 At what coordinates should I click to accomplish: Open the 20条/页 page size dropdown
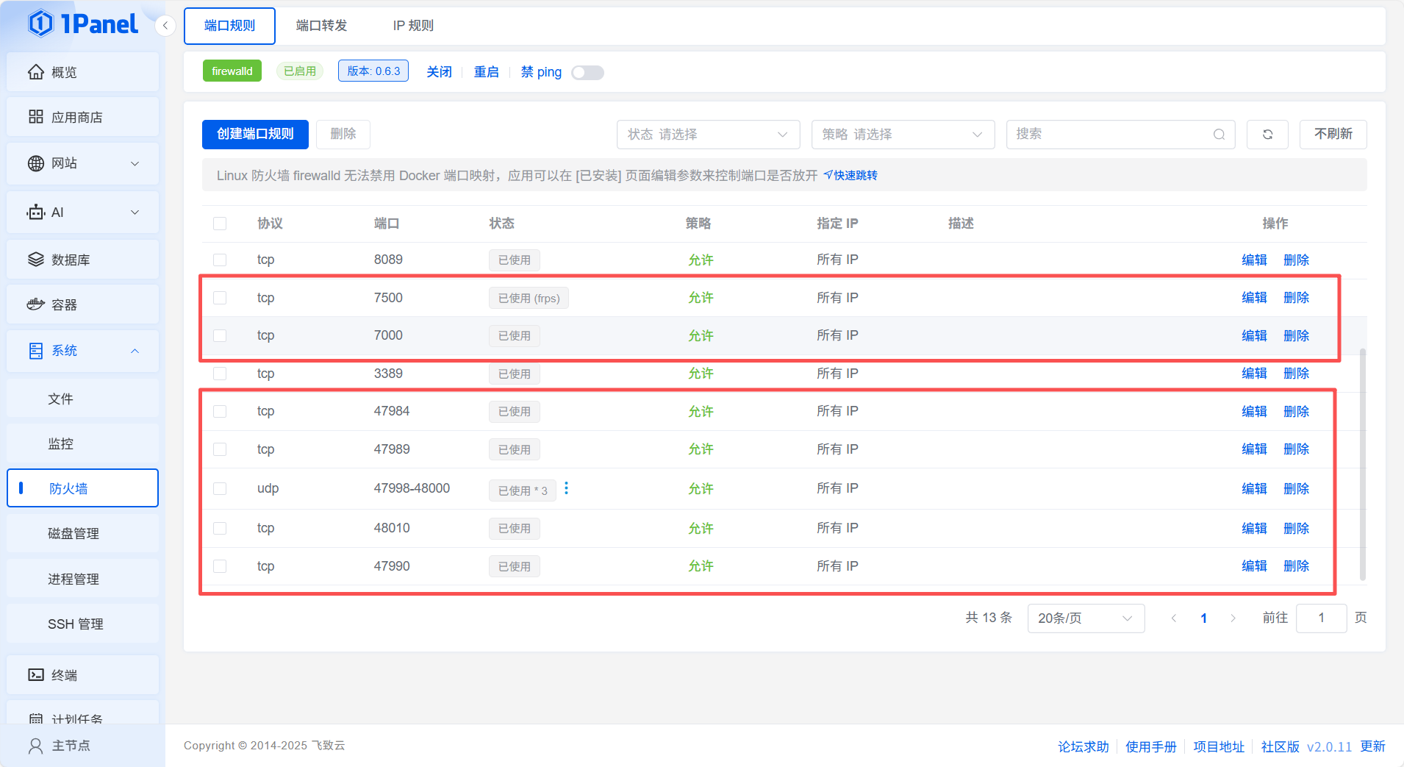pyautogui.click(x=1085, y=618)
